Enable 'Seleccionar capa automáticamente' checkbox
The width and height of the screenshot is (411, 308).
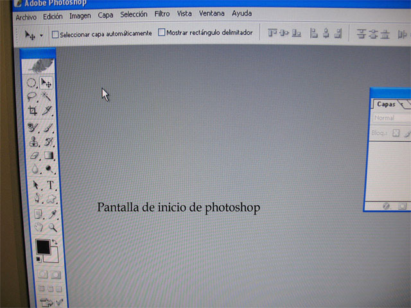[55, 33]
